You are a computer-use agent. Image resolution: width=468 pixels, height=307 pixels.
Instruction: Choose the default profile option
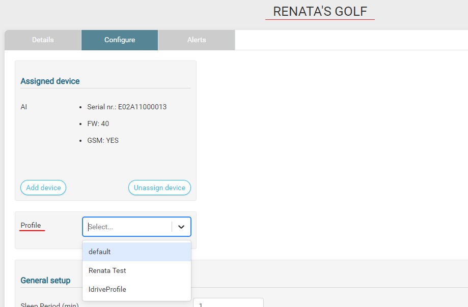point(136,252)
